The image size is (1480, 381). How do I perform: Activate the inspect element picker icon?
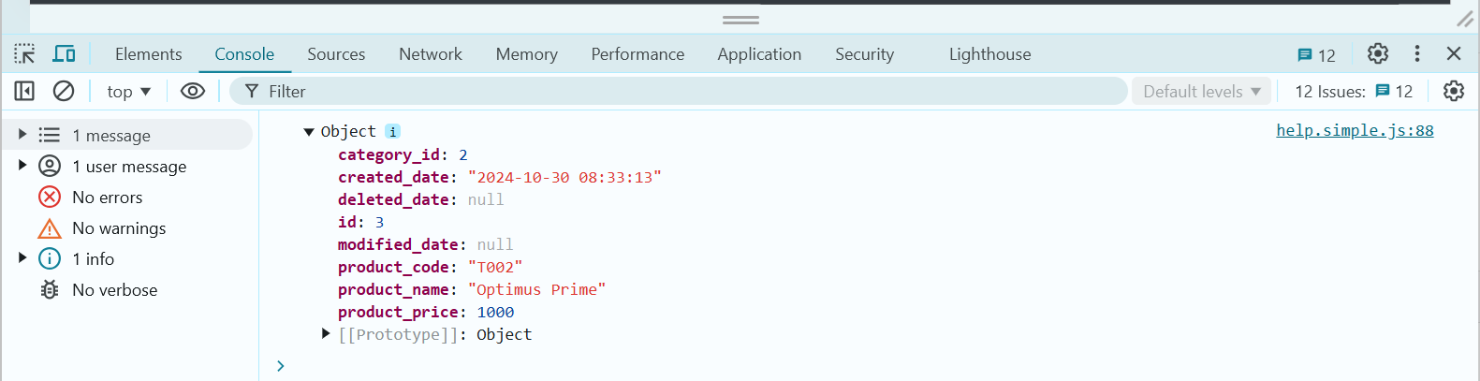[x=24, y=54]
